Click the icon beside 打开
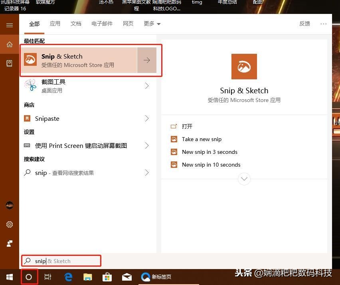This screenshot has width=340, height=285. tap(174, 126)
